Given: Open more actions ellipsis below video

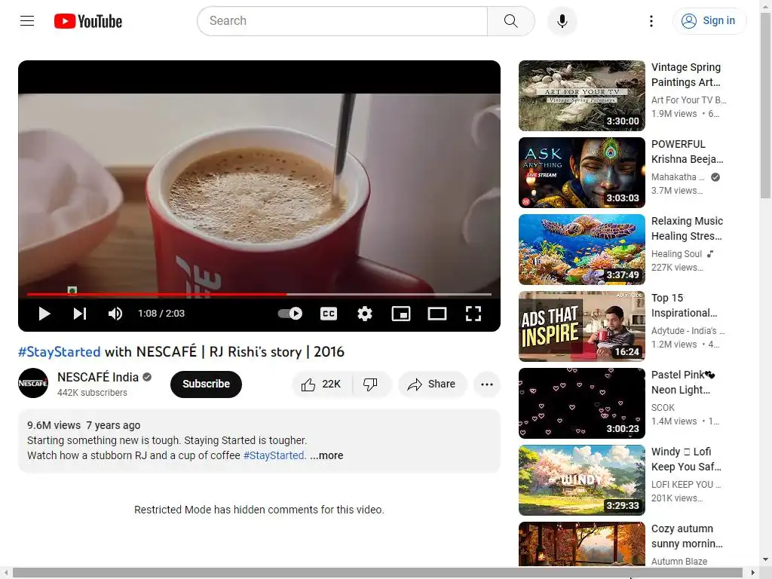Looking at the screenshot, I should 487,384.
